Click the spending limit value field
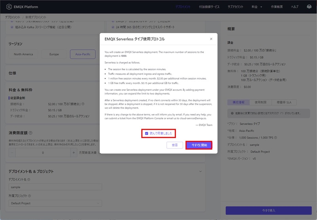Screen dimensions: 317x220 tap(43, 153)
